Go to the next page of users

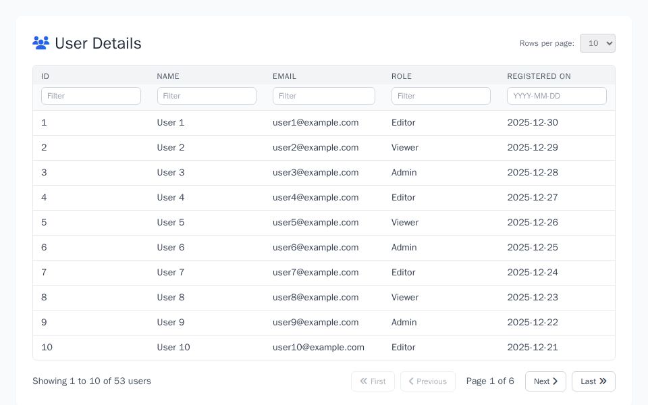coord(545,381)
